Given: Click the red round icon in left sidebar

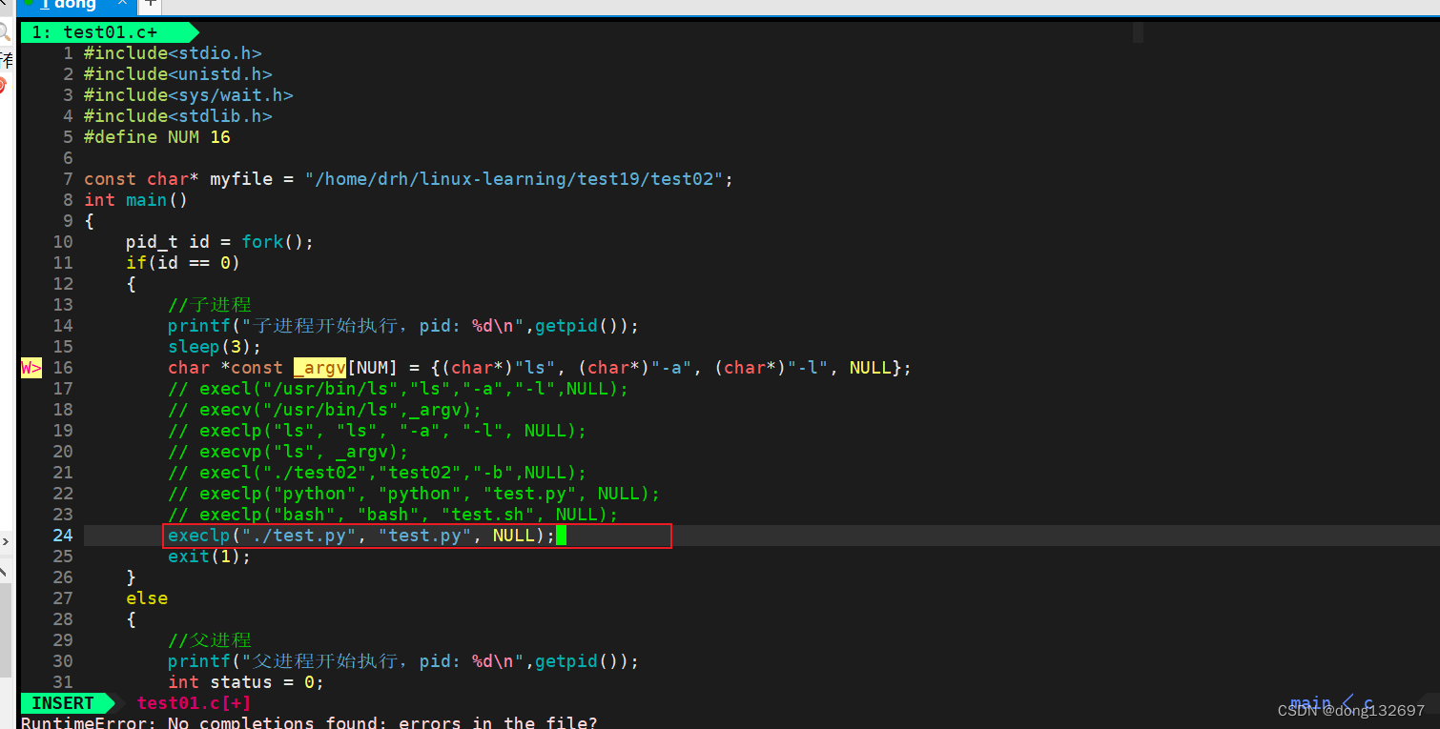Looking at the screenshot, I should (x=3, y=86).
